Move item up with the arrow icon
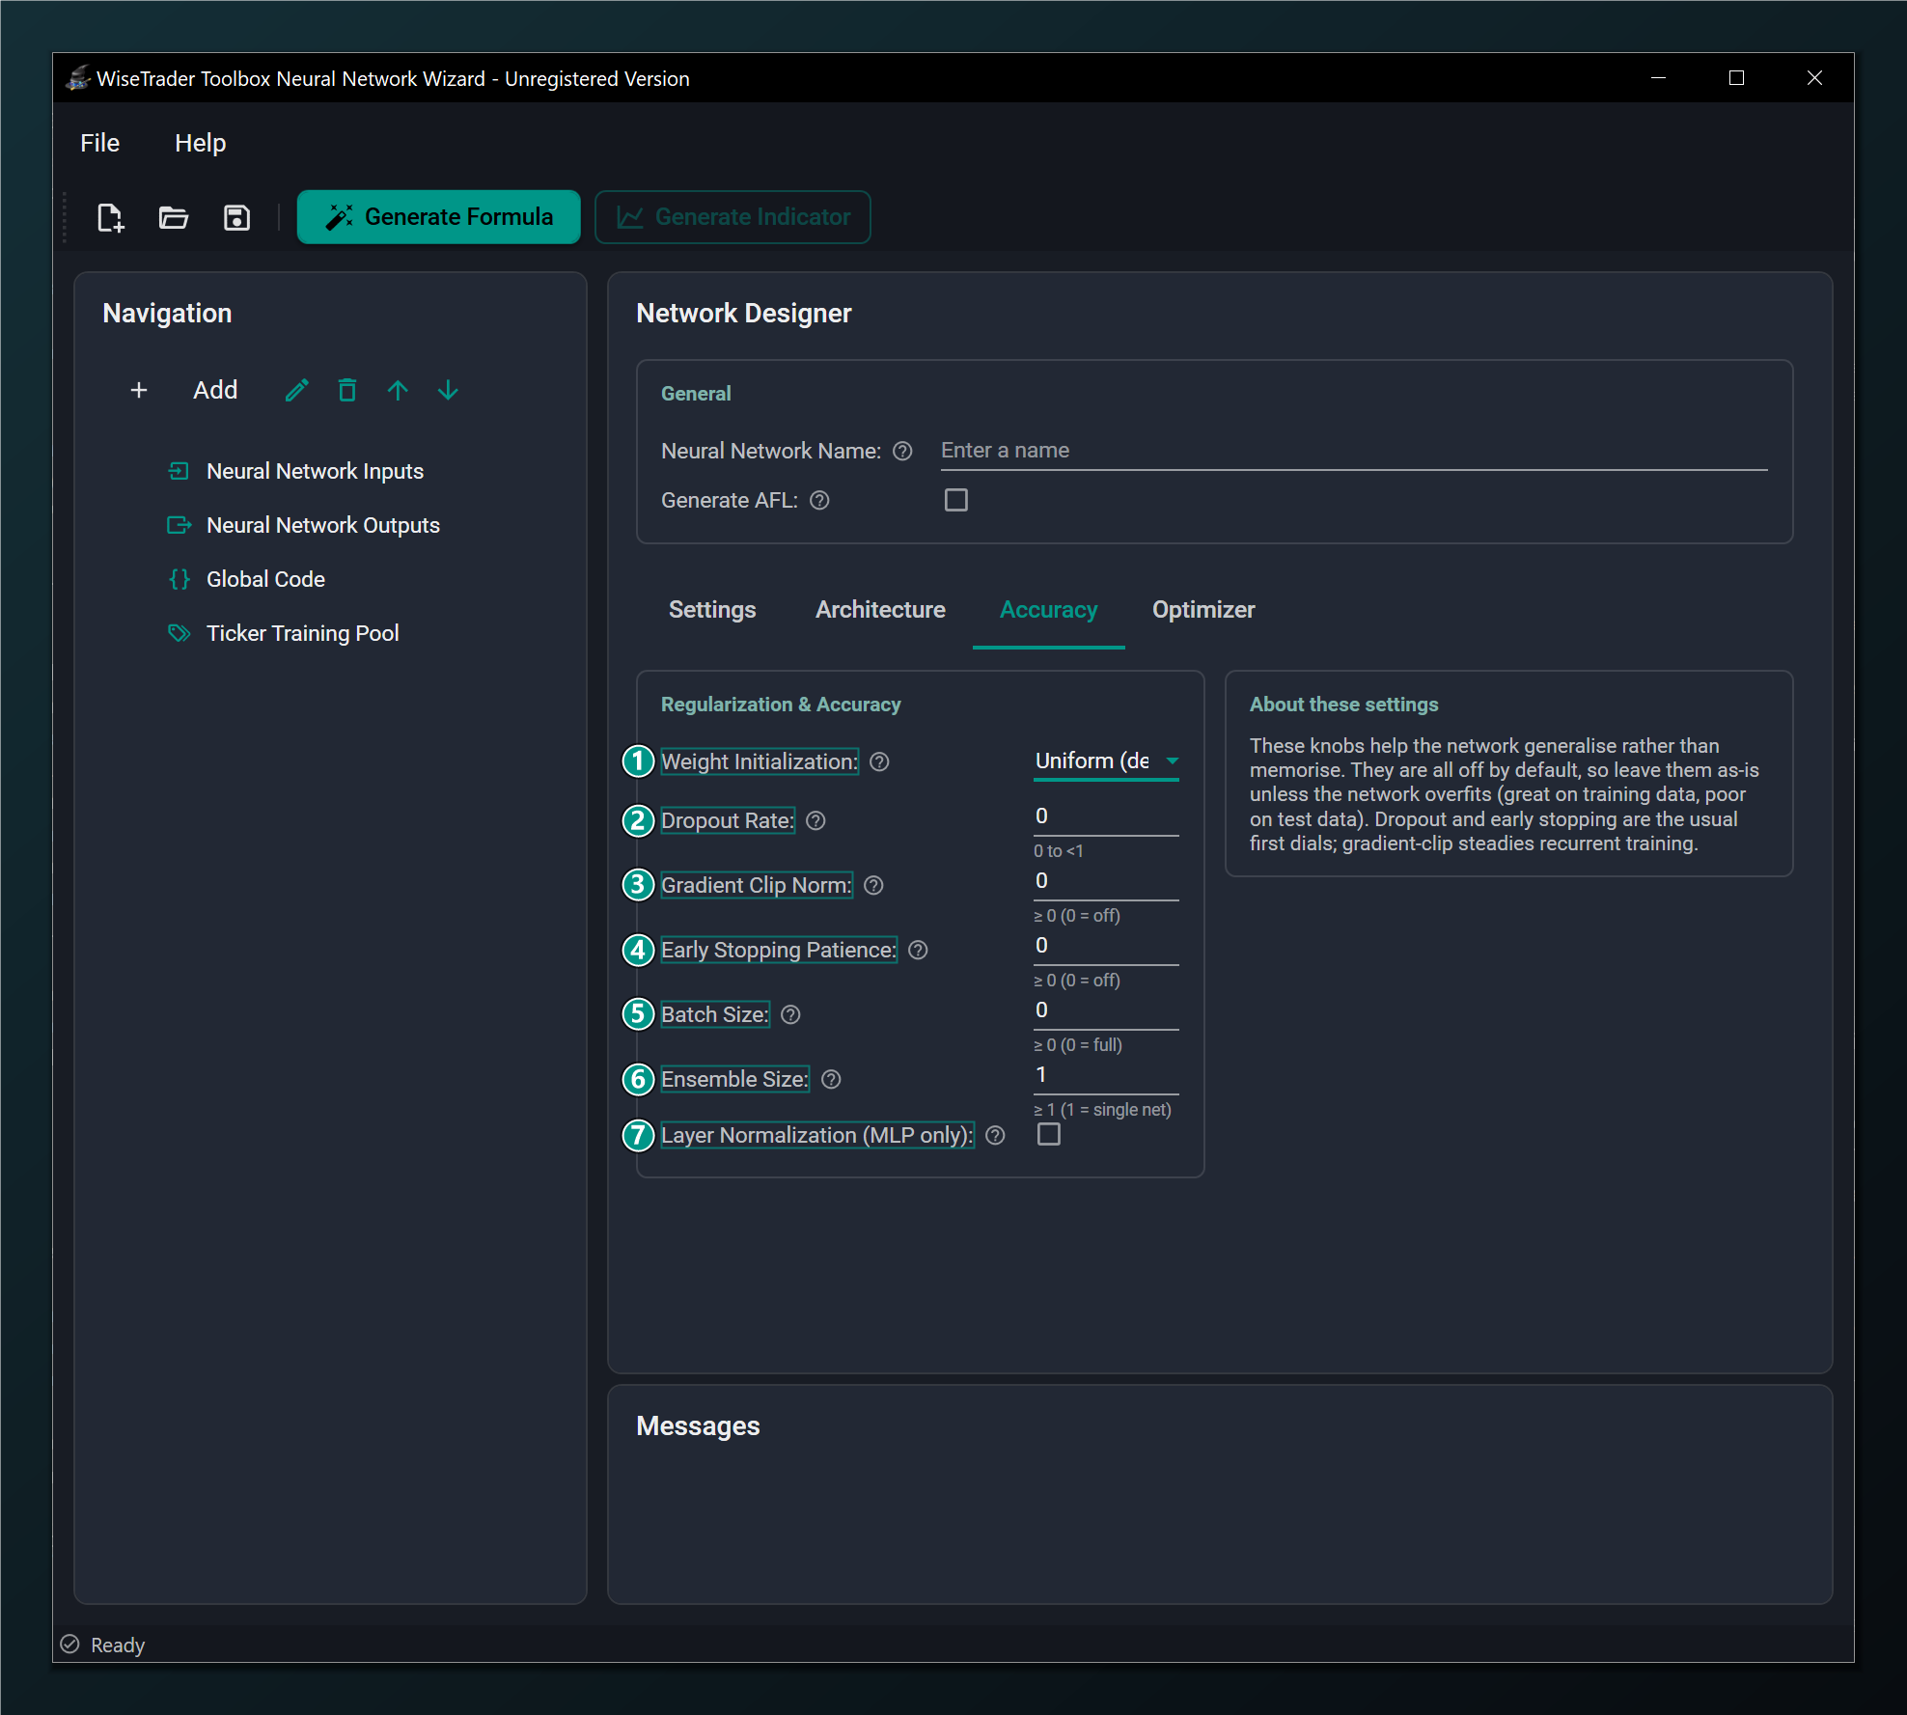 pyautogui.click(x=398, y=390)
